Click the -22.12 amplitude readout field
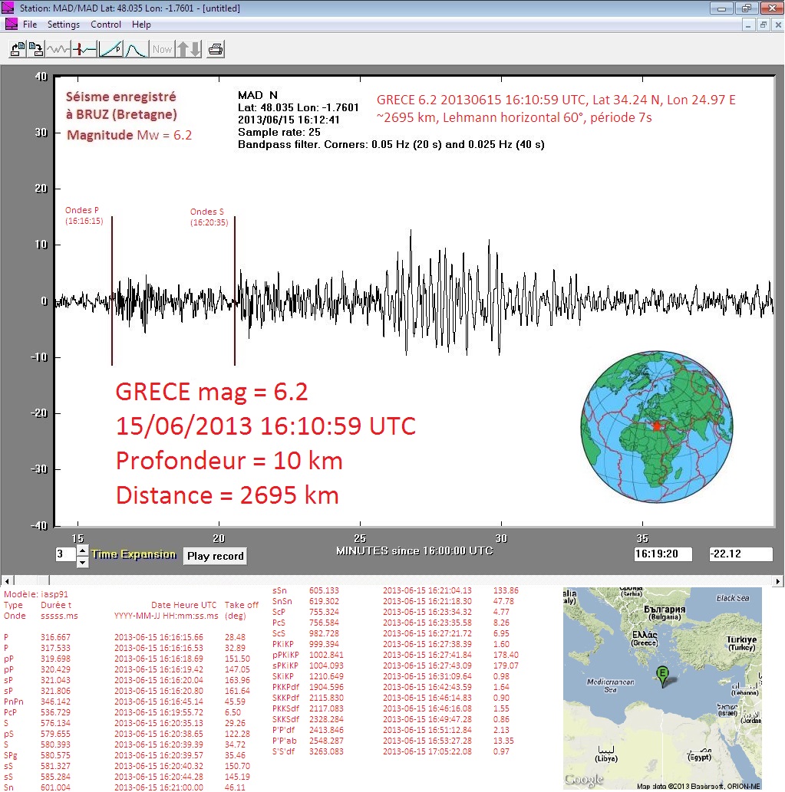The width and height of the screenshot is (785, 792). [x=740, y=554]
